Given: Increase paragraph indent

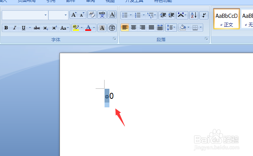Looking at the screenshot, I should point(171,15).
